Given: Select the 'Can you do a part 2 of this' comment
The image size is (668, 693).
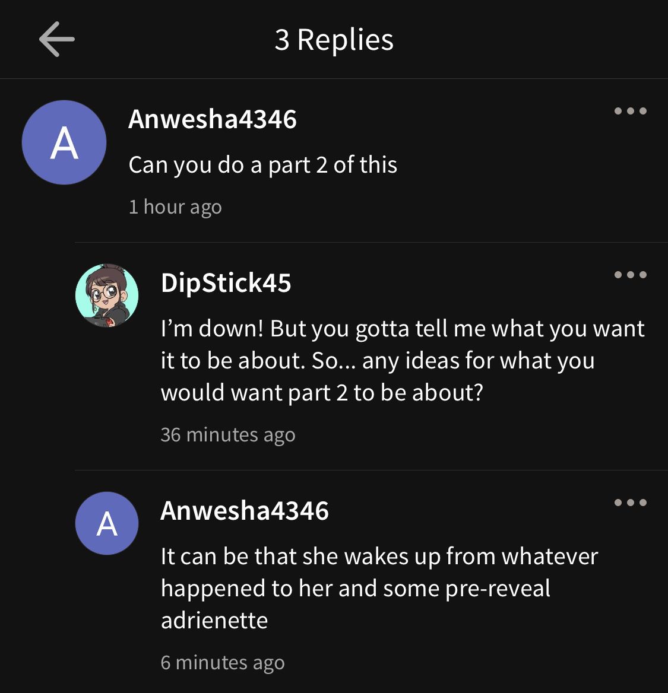Looking at the screenshot, I should coord(263,165).
